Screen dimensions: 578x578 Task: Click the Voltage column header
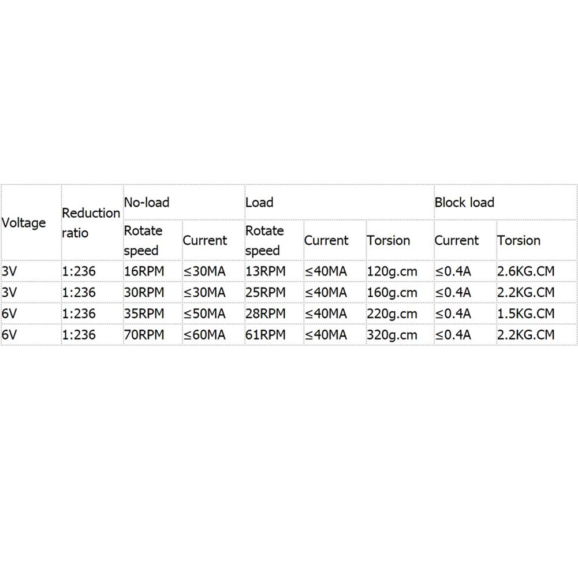31,223
